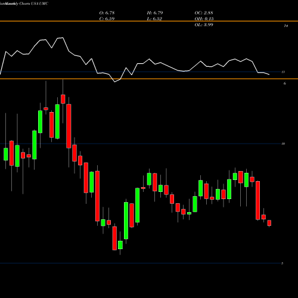This screenshot has width=298, height=298.
Task: Click the 'OL: 3.99' reading
Action: (x=204, y=24)
